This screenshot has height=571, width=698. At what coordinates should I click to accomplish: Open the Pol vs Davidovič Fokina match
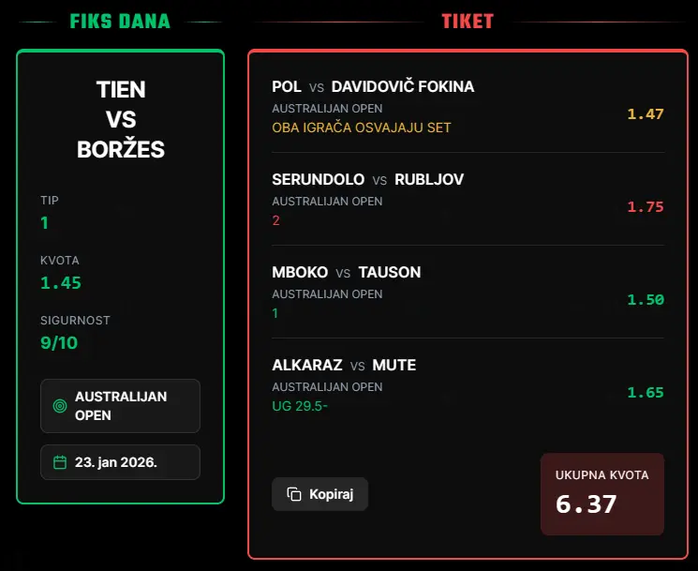click(x=373, y=87)
